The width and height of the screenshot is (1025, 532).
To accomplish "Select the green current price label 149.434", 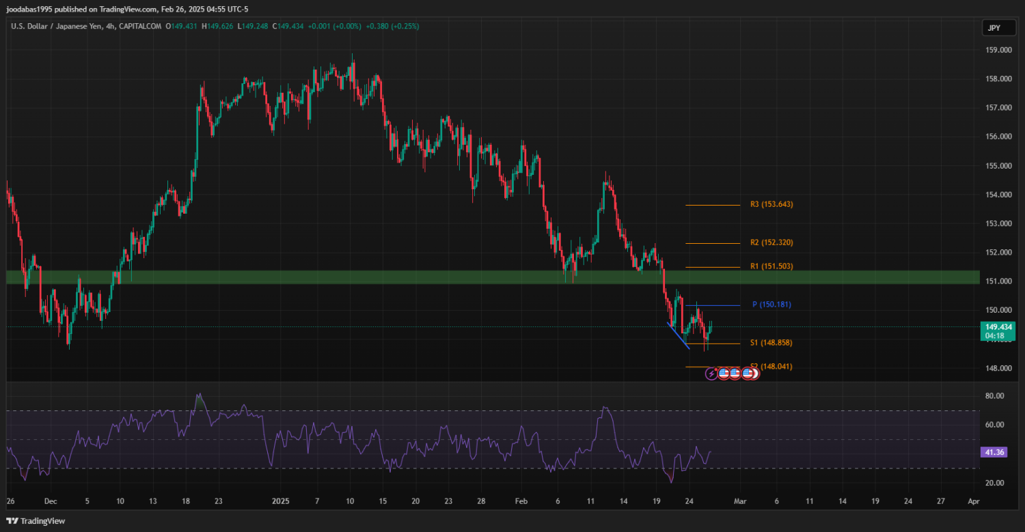I will pos(996,327).
